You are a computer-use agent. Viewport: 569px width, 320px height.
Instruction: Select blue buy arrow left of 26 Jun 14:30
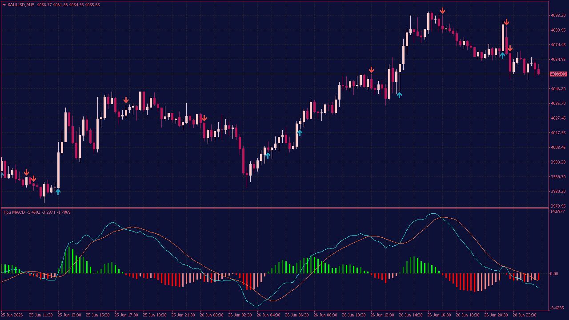point(399,95)
